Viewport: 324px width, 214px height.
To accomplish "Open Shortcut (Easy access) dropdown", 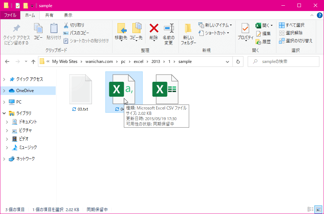I will pyautogui.click(x=214, y=33).
